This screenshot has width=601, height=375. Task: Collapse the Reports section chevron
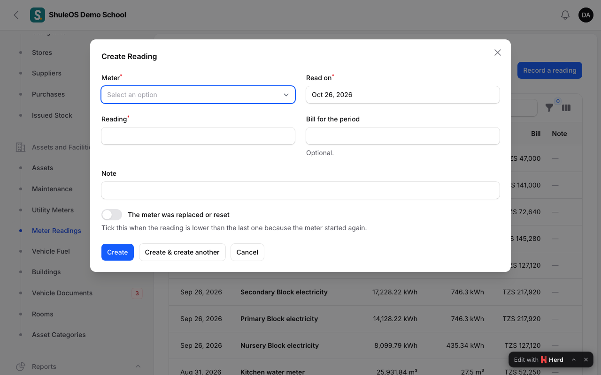(x=138, y=367)
